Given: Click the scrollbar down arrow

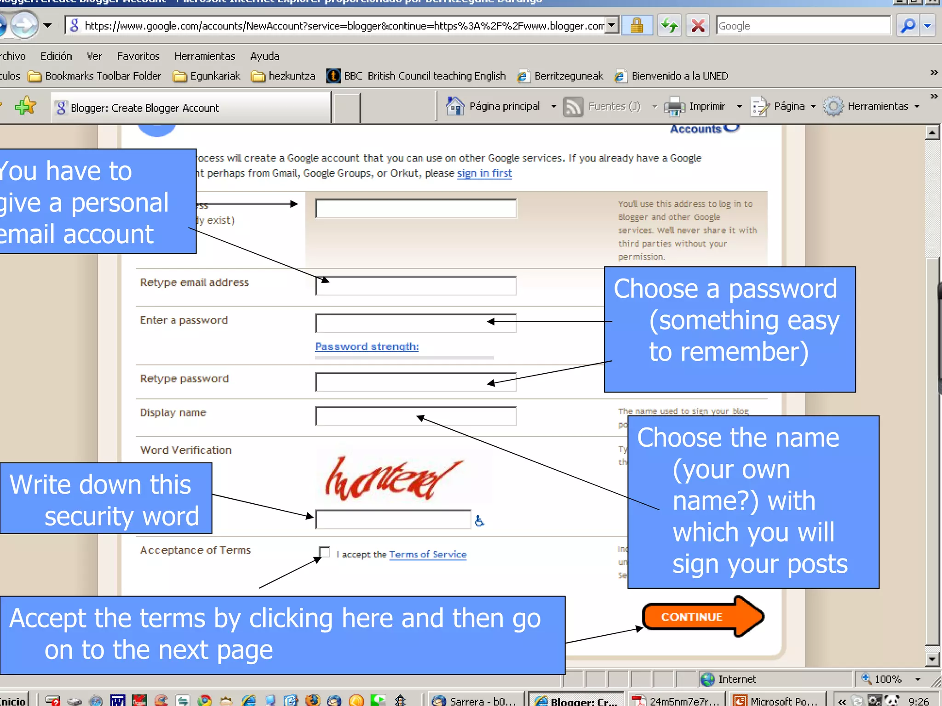Looking at the screenshot, I should pos(932,659).
